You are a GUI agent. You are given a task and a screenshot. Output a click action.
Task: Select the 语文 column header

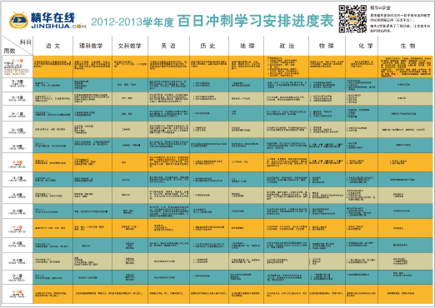(53, 46)
